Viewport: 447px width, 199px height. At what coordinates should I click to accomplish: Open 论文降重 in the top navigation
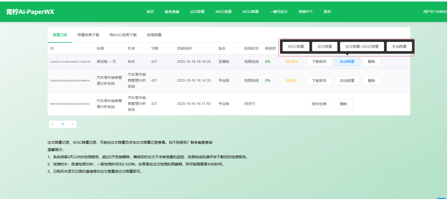point(197,12)
